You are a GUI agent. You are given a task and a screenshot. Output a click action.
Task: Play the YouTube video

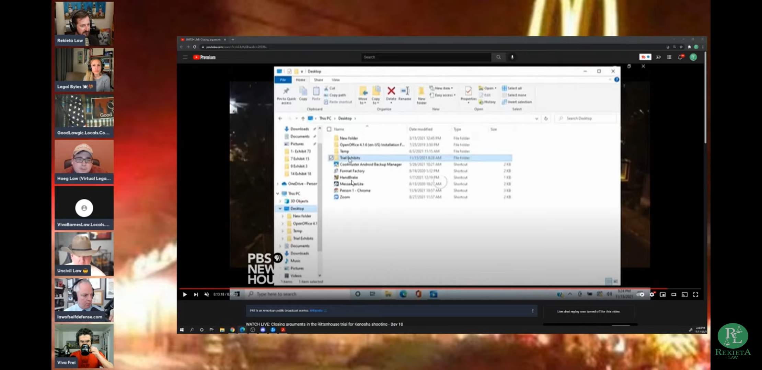tap(185, 294)
